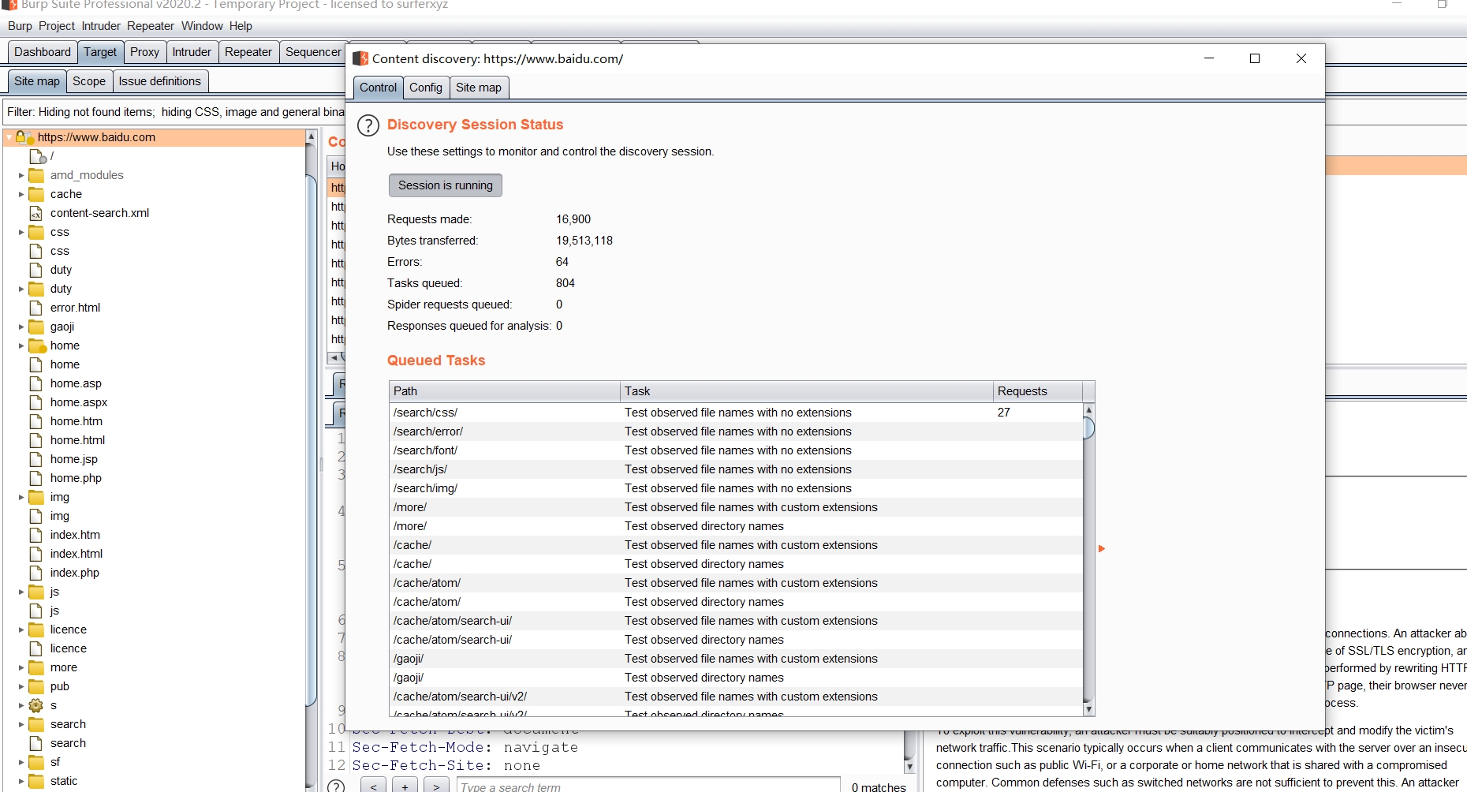Expand the img folder node
Viewport: 1467px width, 792px height.
click(21, 497)
